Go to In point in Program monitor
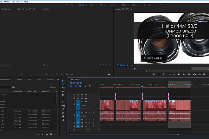The height and width of the screenshot is (139, 209). click(169, 74)
